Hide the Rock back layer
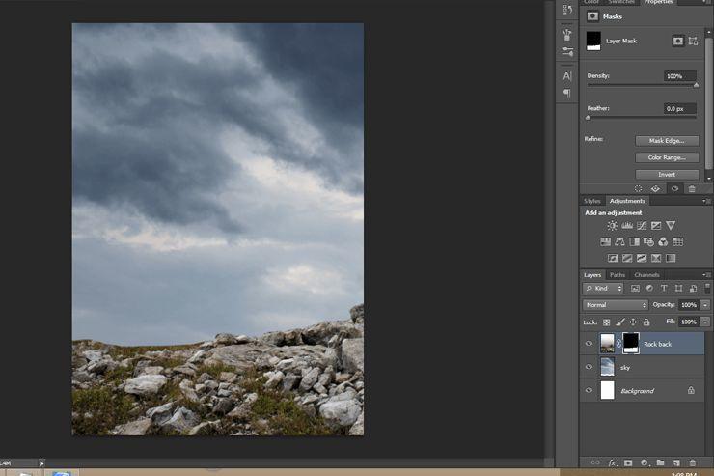Screen dimensions: 714x476 pos(589,343)
